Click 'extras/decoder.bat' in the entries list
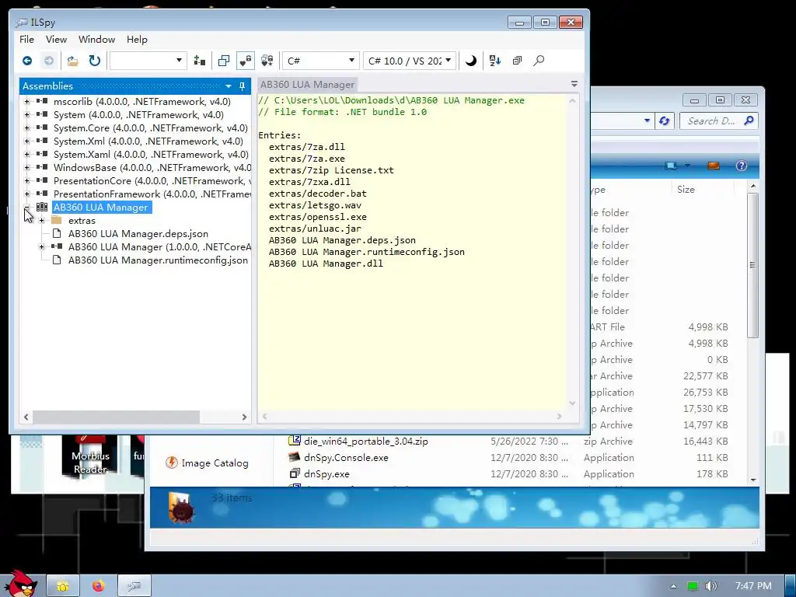This screenshot has width=796, height=597. coord(318,194)
